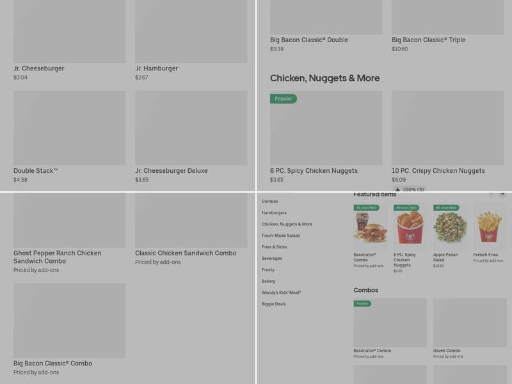Viewport: 512px width, 384px height.
Task: Click the featured spicy nuggets photo
Action: click(410, 227)
